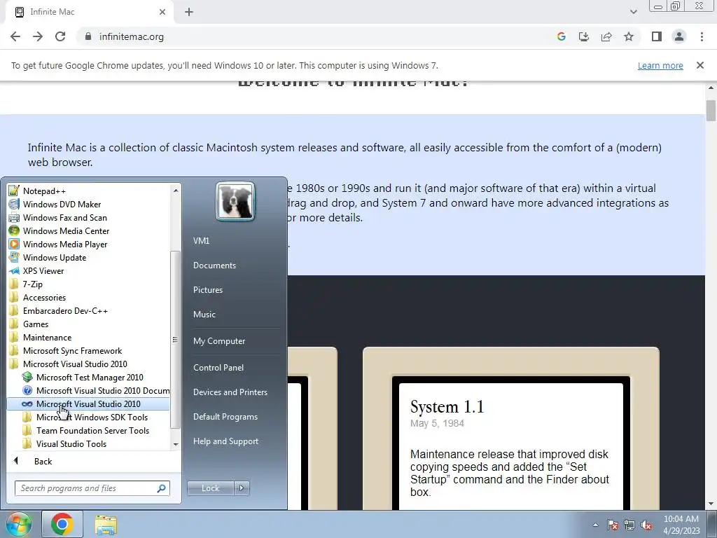Open Help and Support

pos(225,441)
